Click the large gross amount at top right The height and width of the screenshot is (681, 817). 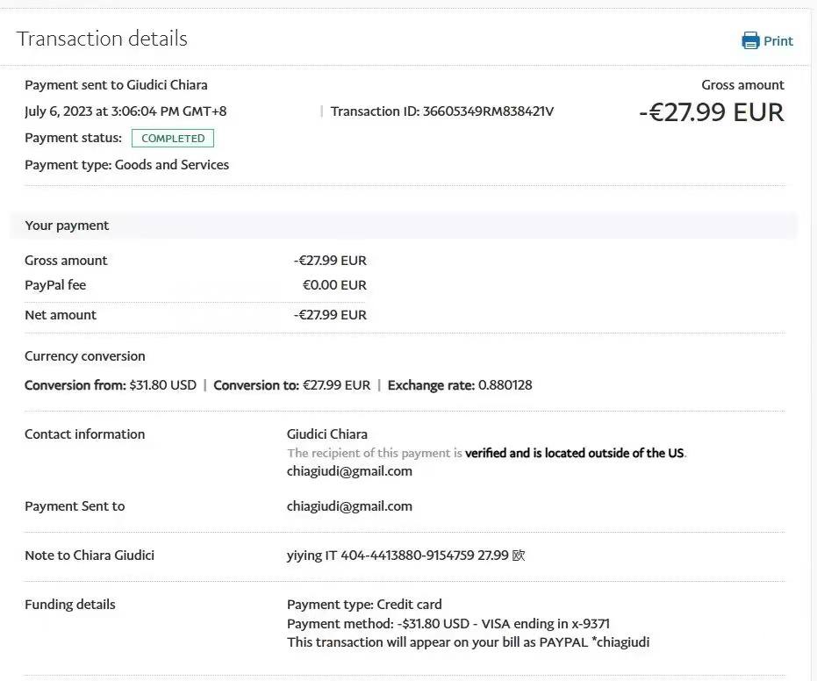click(711, 112)
